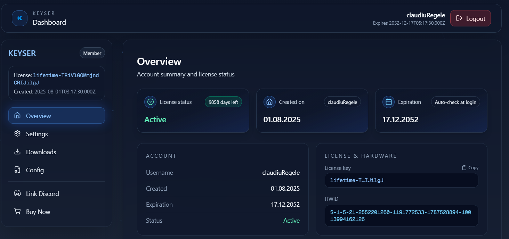Click the header username claudiuRegele
The image size is (509, 239).
point(426,15)
